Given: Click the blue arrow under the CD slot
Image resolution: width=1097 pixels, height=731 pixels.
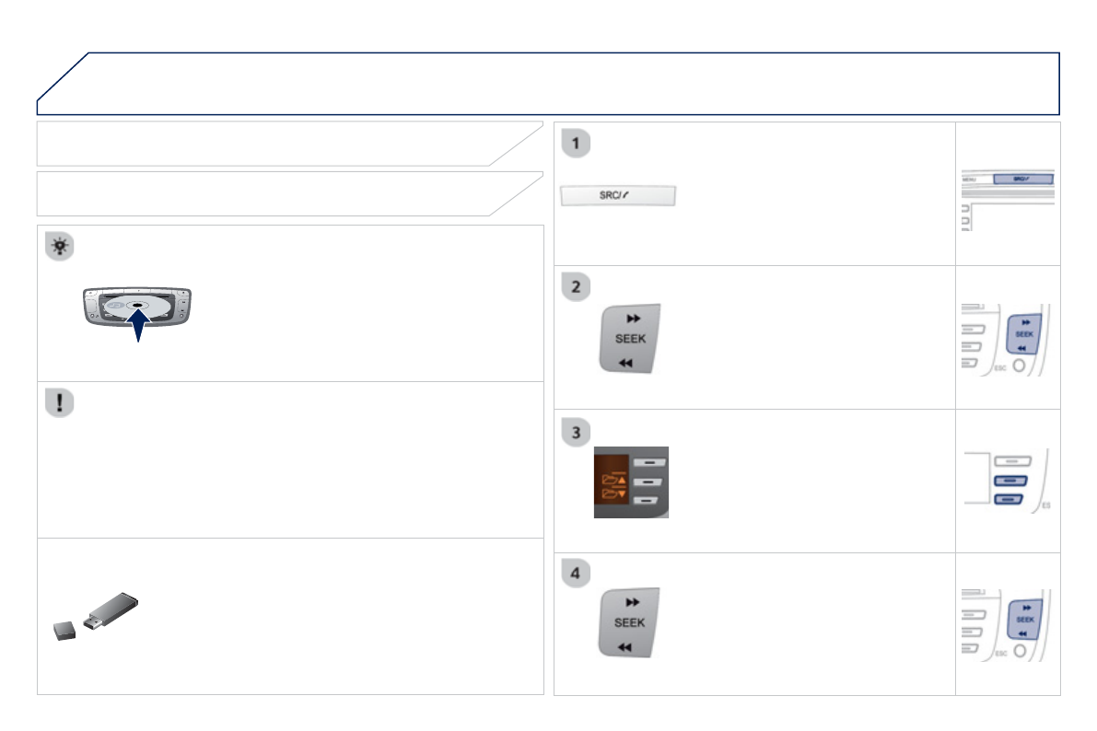Looking at the screenshot, I should tap(136, 326).
